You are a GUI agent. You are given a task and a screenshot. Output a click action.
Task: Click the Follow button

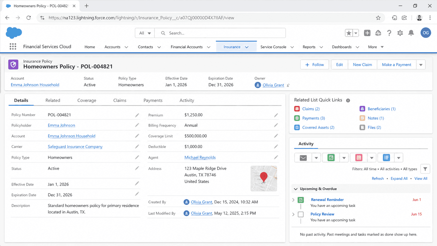315,65
